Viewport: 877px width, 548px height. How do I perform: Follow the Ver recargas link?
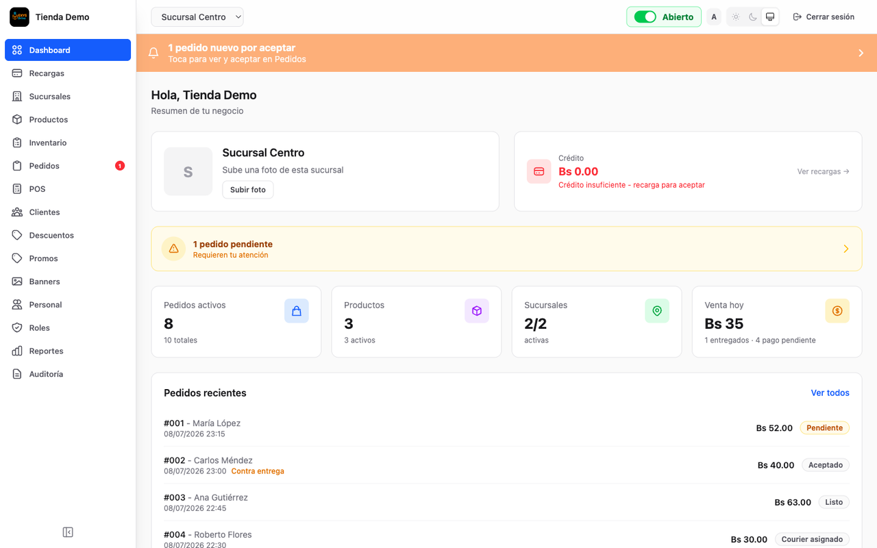(824, 171)
